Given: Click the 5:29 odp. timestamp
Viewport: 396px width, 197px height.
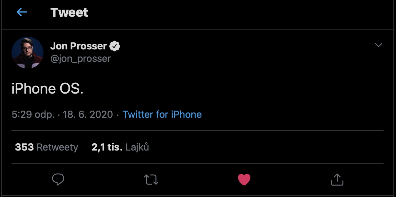Looking at the screenshot, I should 33,115.
